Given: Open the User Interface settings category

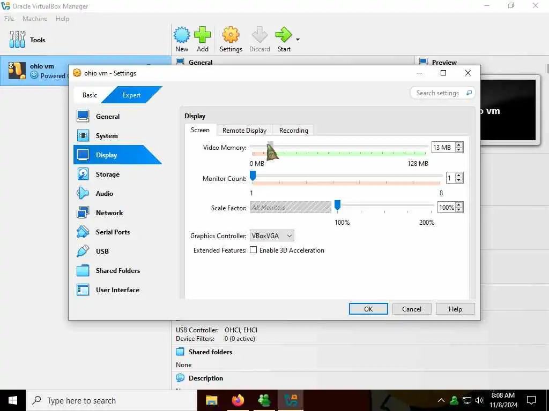Looking at the screenshot, I should pyautogui.click(x=118, y=290).
